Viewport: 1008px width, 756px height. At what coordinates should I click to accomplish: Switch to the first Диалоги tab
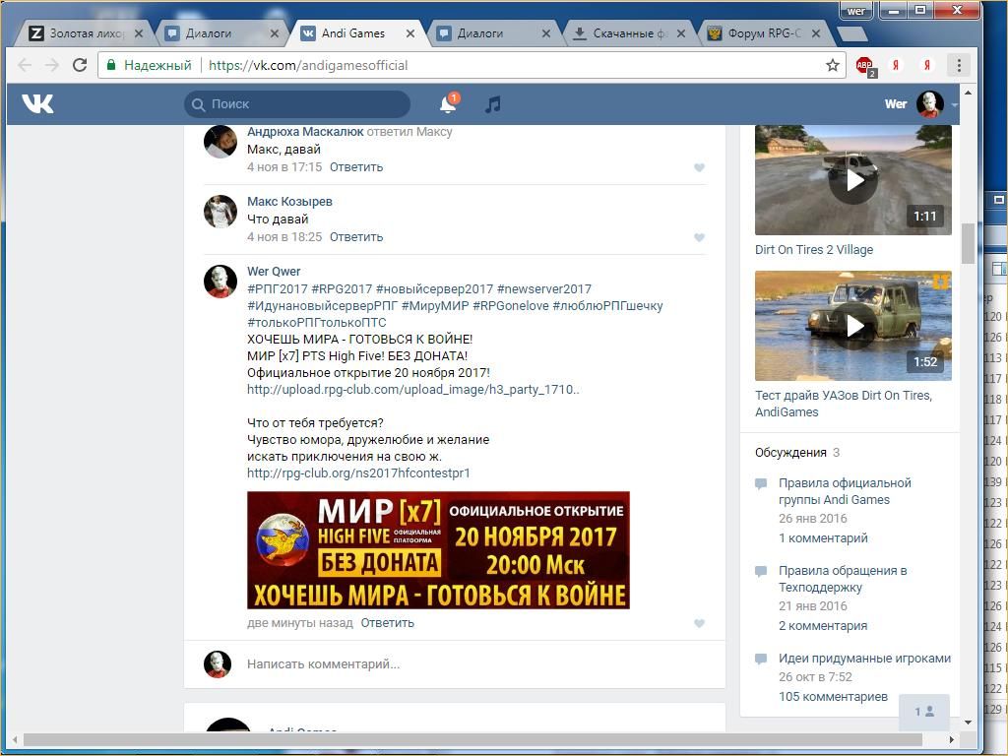tap(221, 33)
